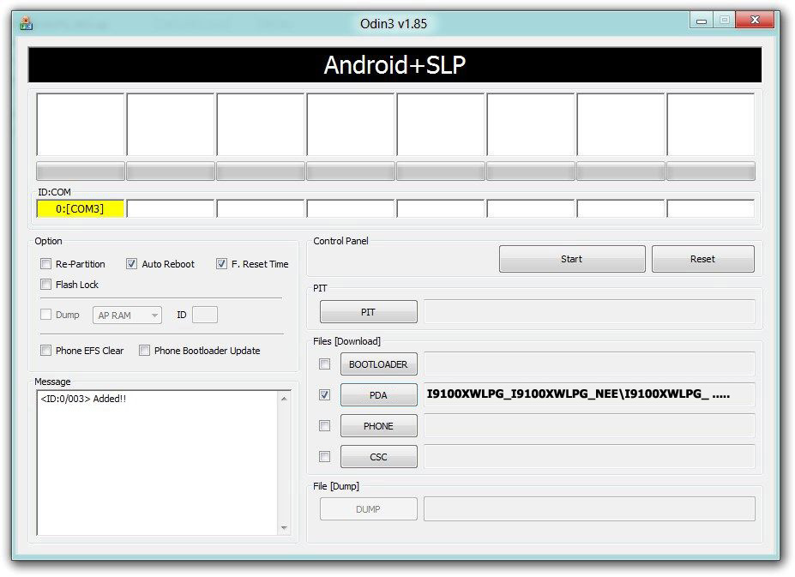
Task: Click the first progress bar under the status boxes
Action: [80, 171]
